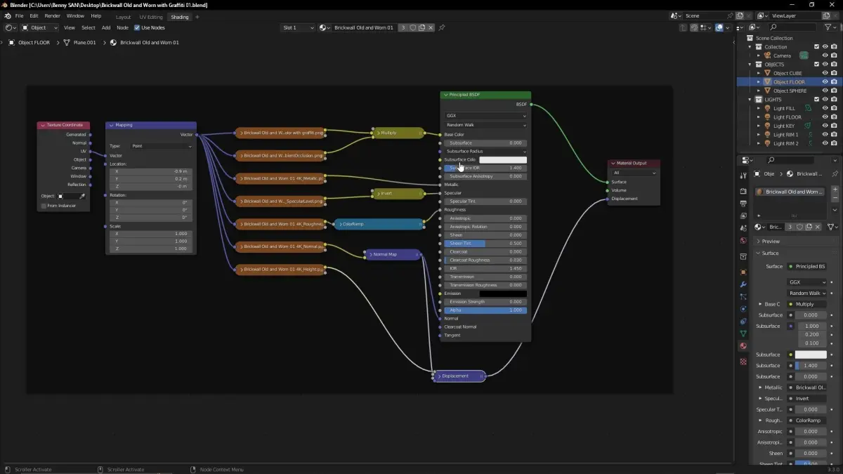
Task: Toggle Collection exclude checkbox in outliner
Action: pos(816,47)
